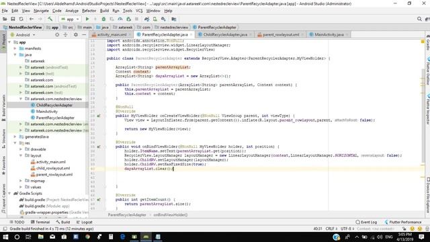
Task: Expand the aatareek (androidTest) package
Action: (x=21, y=67)
